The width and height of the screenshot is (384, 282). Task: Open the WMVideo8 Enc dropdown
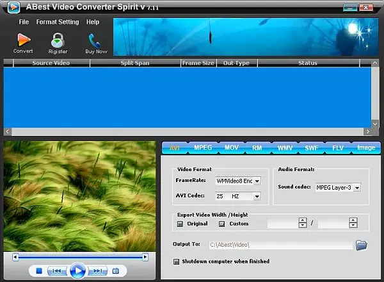257,181
